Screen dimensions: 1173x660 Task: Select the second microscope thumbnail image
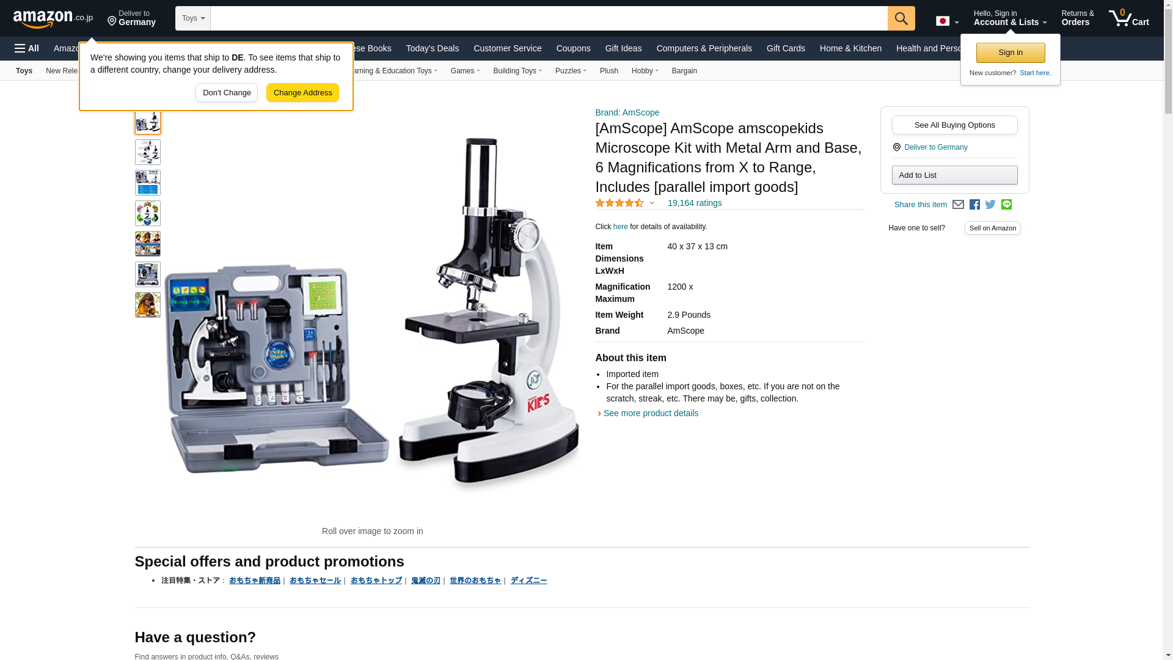click(148, 152)
